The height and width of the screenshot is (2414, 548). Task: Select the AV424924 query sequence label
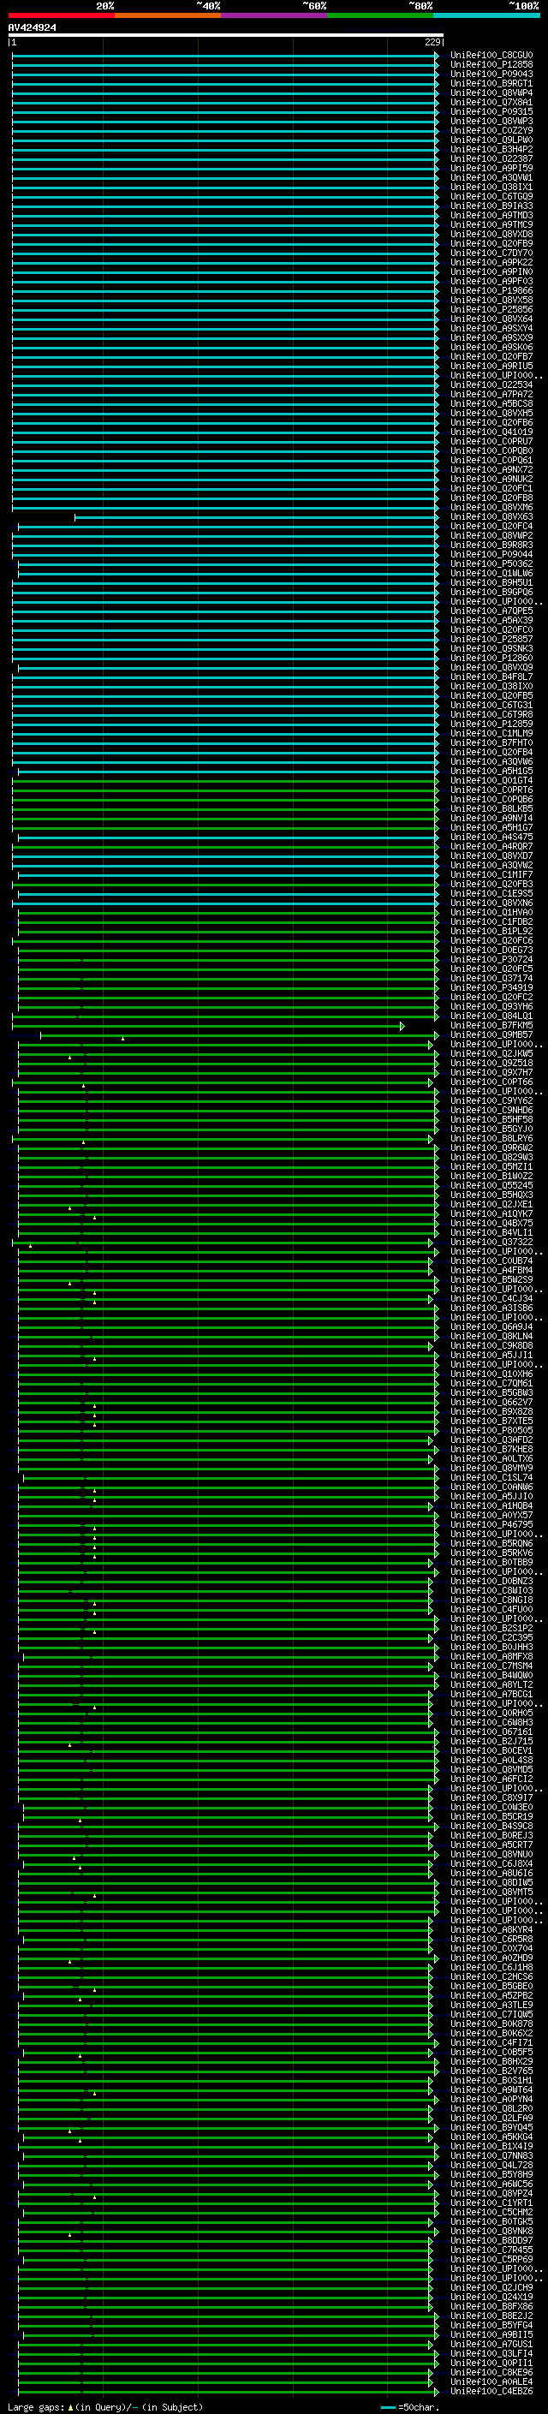32,28
